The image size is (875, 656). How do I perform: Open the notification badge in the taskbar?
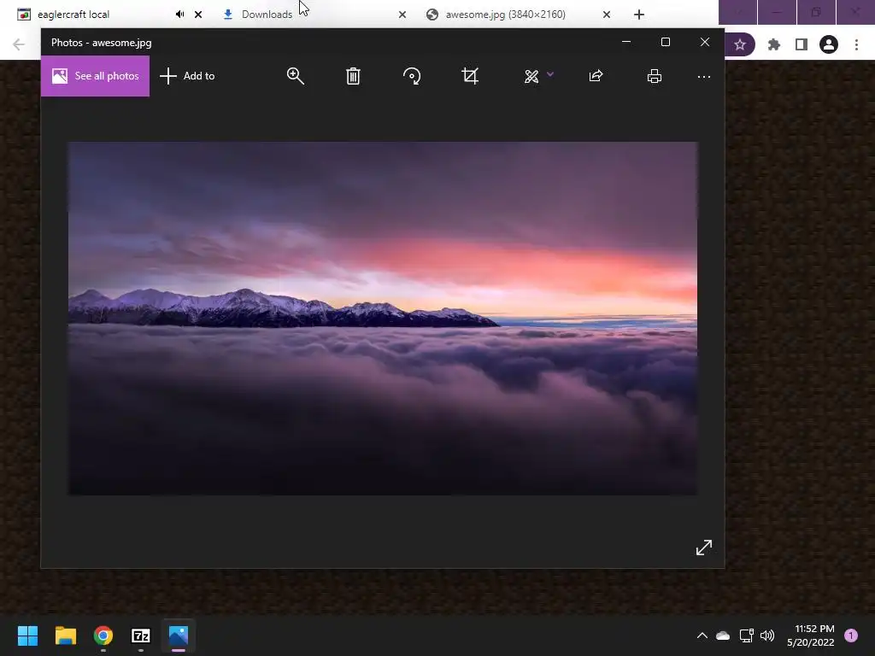[x=851, y=635]
